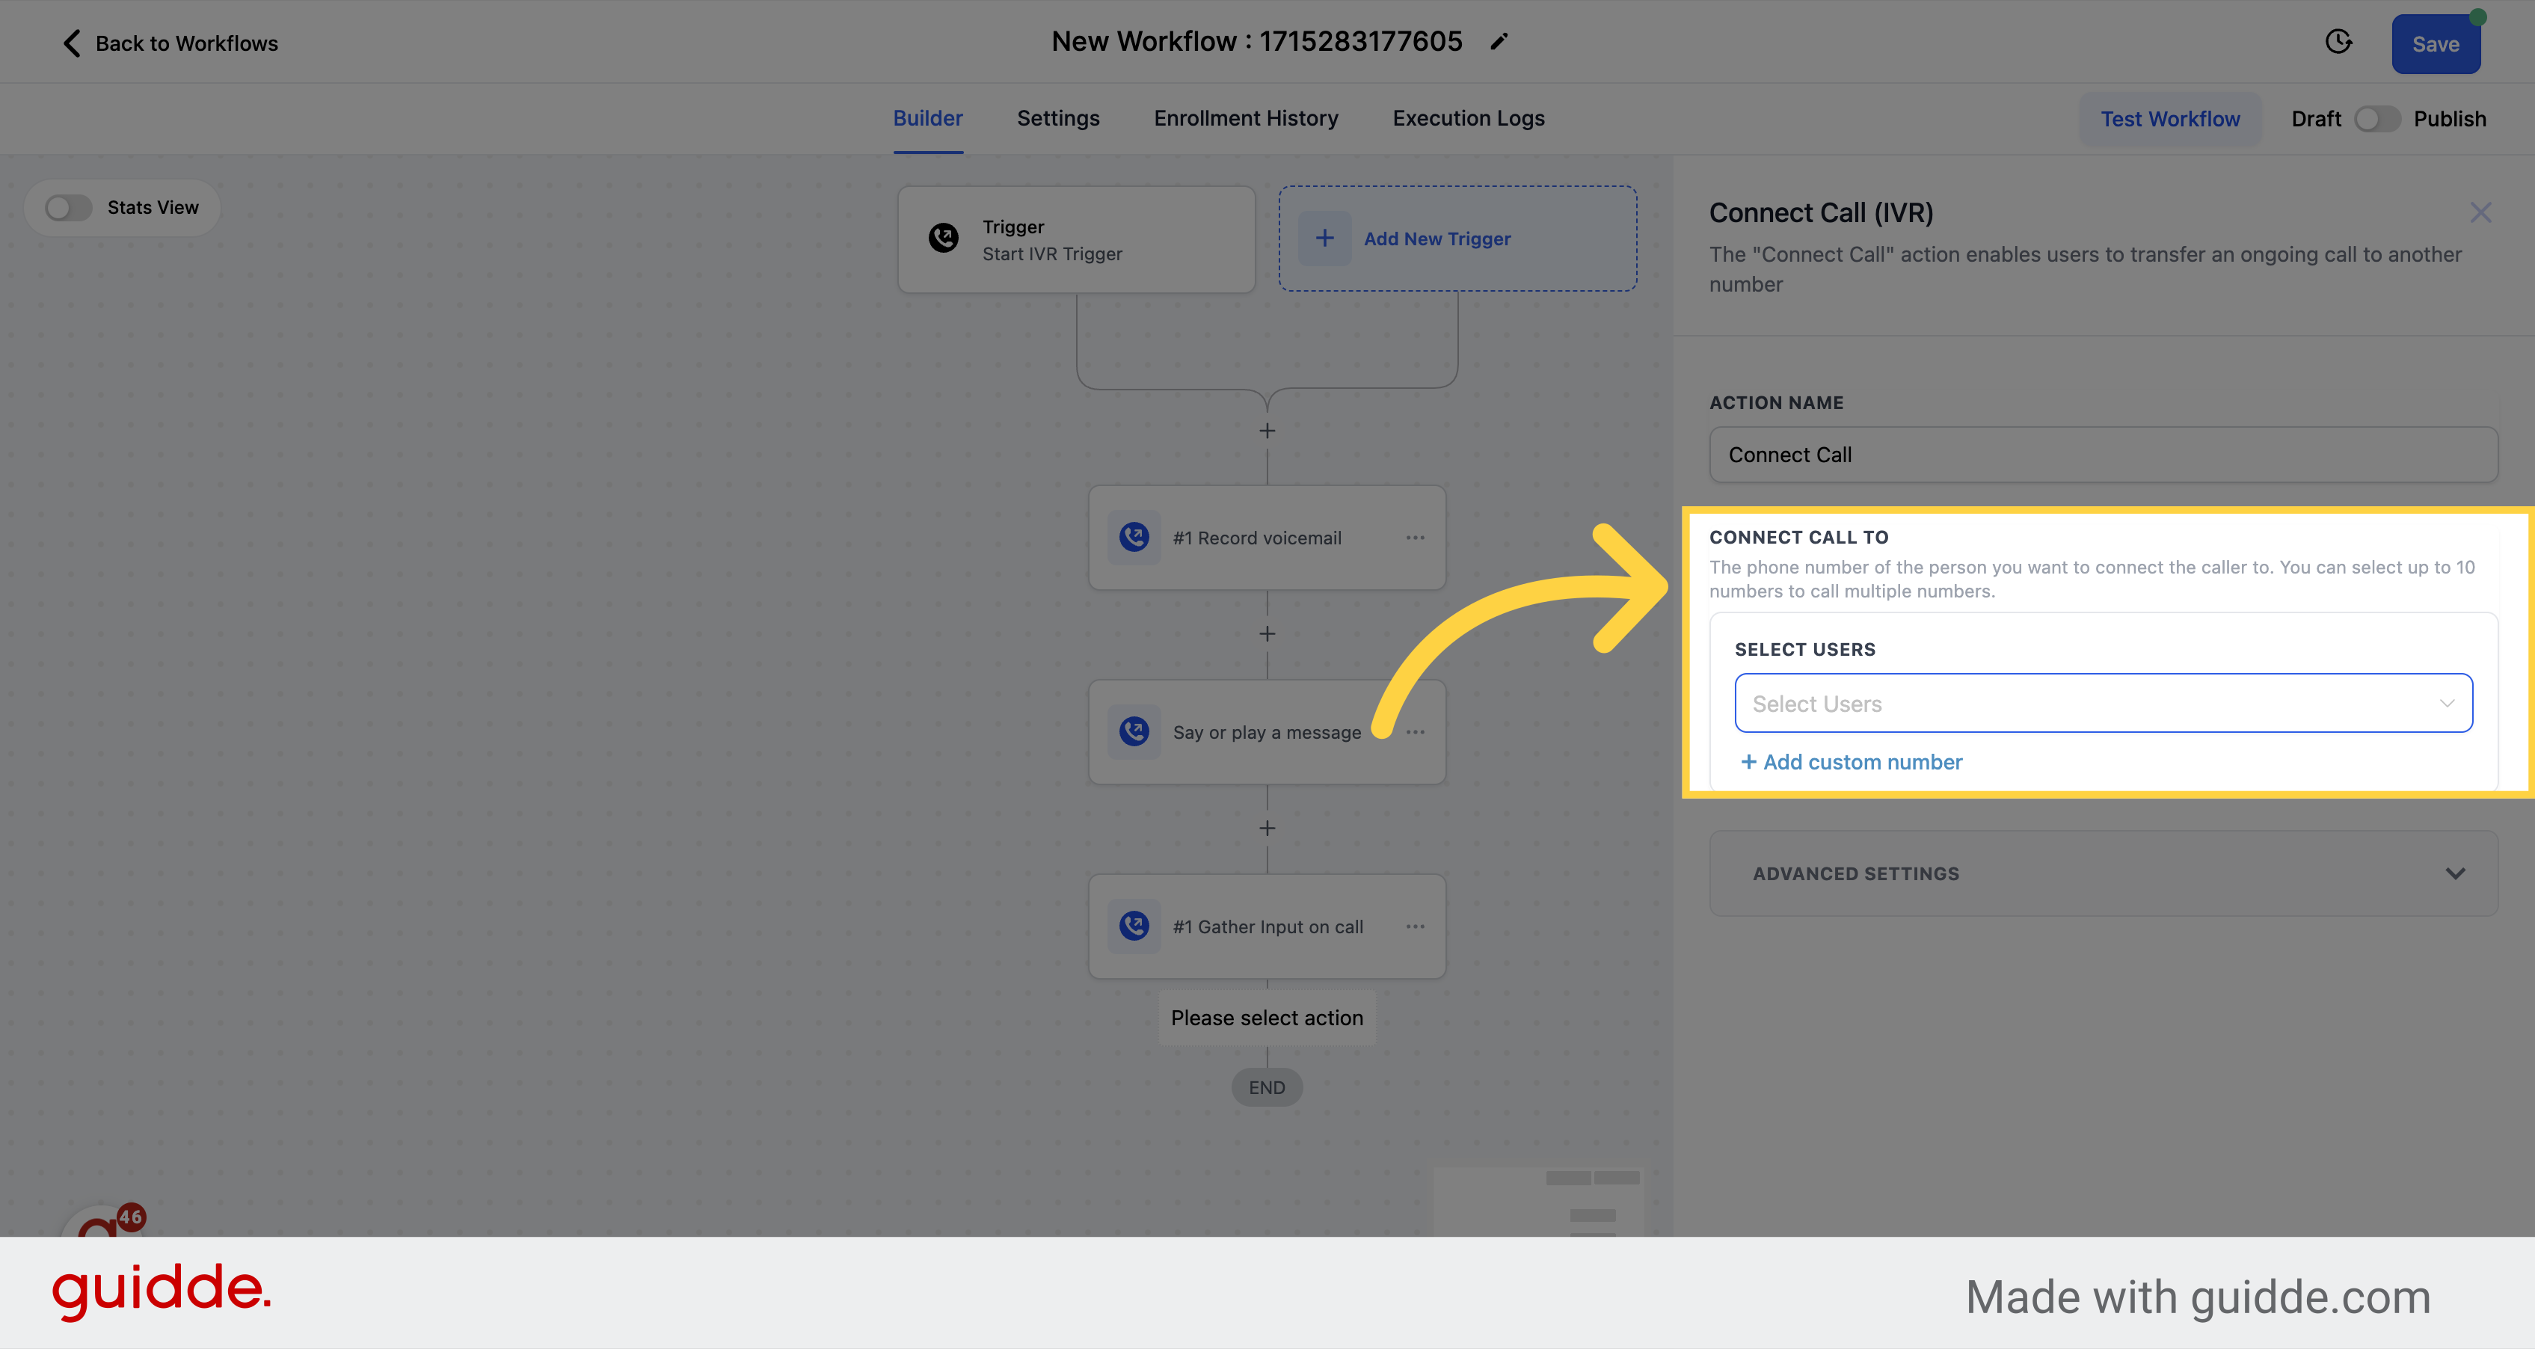Switch to the Settings tab
This screenshot has width=2535, height=1349.
point(1058,117)
